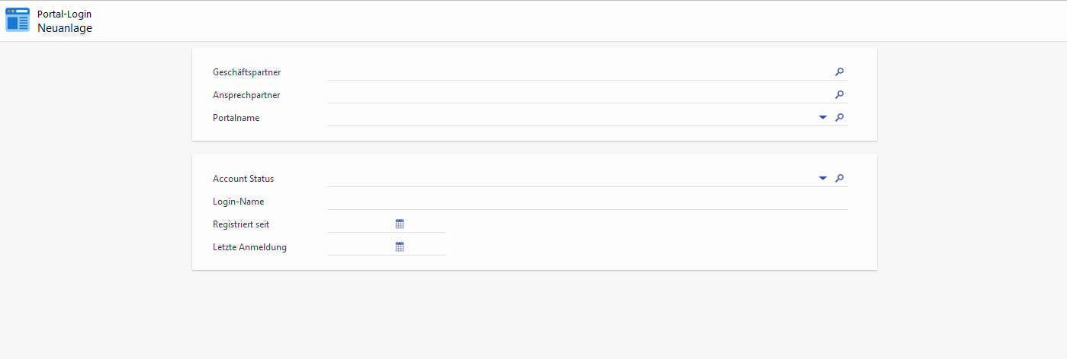This screenshot has height=359, width=1067.
Task: Click the Portalname magnifier search icon
Action: tap(839, 118)
